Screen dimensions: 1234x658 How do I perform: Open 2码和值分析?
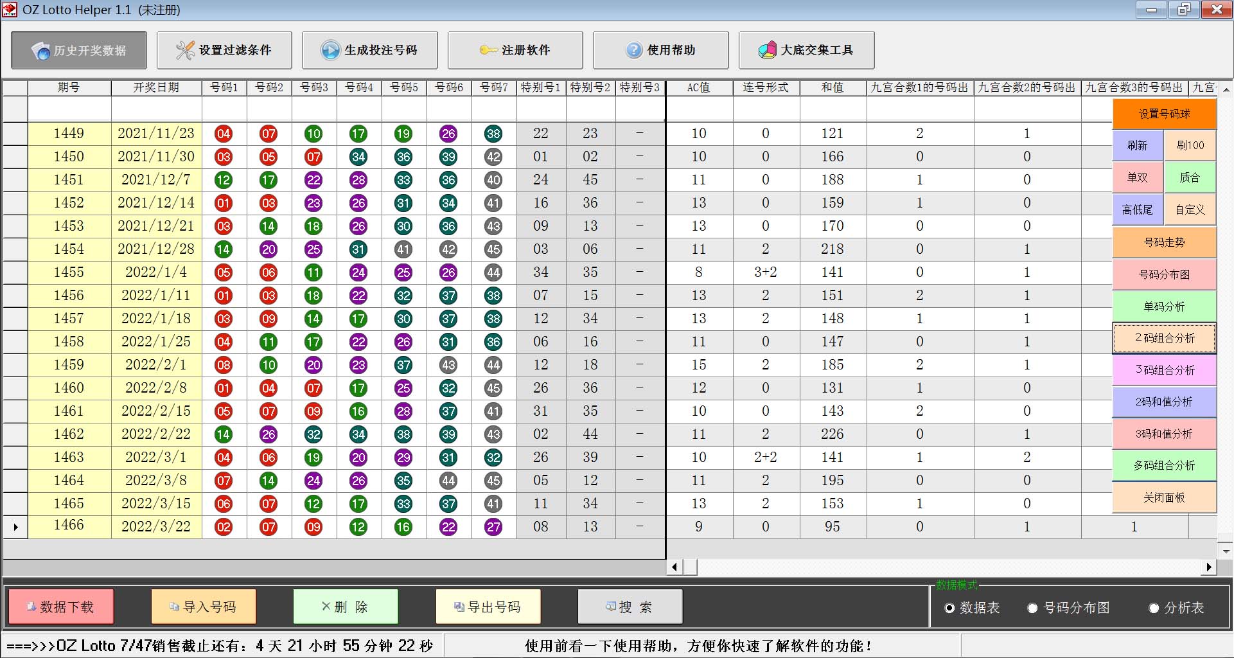(1165, 402)
